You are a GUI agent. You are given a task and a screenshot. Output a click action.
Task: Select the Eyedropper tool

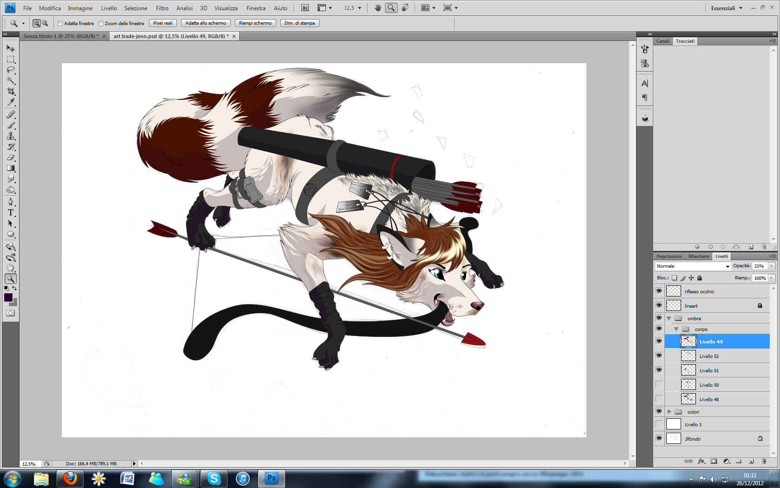pos(11,102)
